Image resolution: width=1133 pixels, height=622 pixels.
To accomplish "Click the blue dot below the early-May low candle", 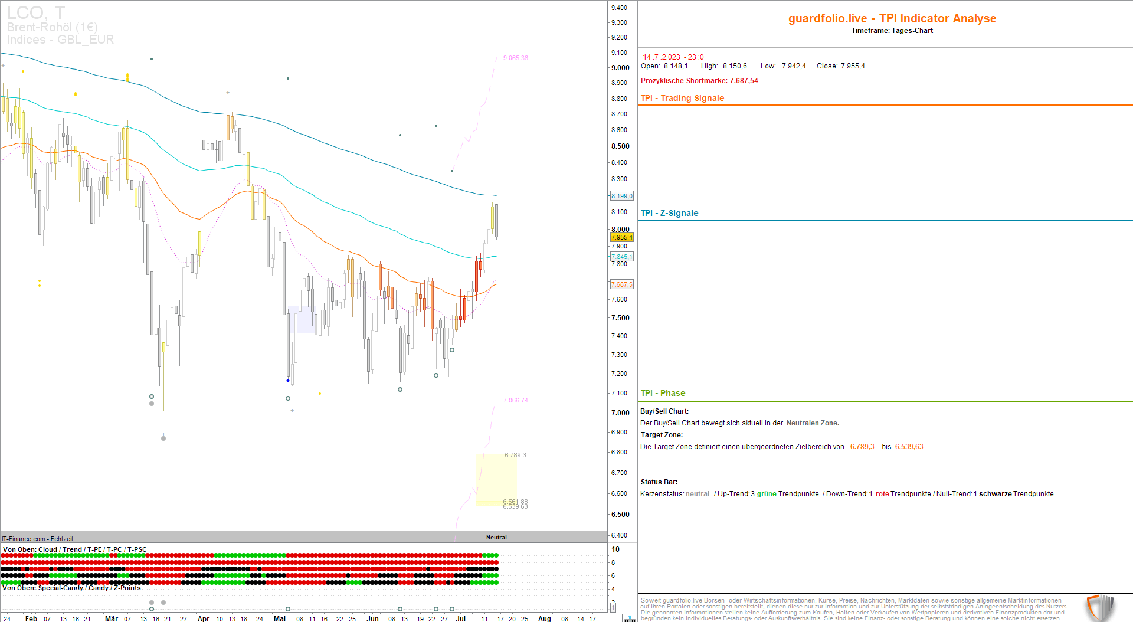I will 288,381.
